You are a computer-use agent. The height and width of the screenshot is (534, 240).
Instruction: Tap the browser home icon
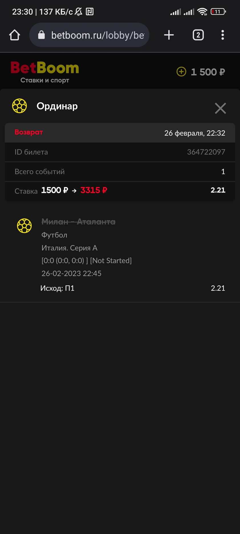click(x=15, y=35)
